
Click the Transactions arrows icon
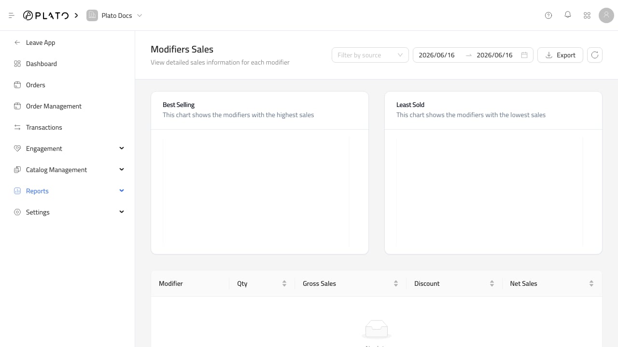click(17, 127)
